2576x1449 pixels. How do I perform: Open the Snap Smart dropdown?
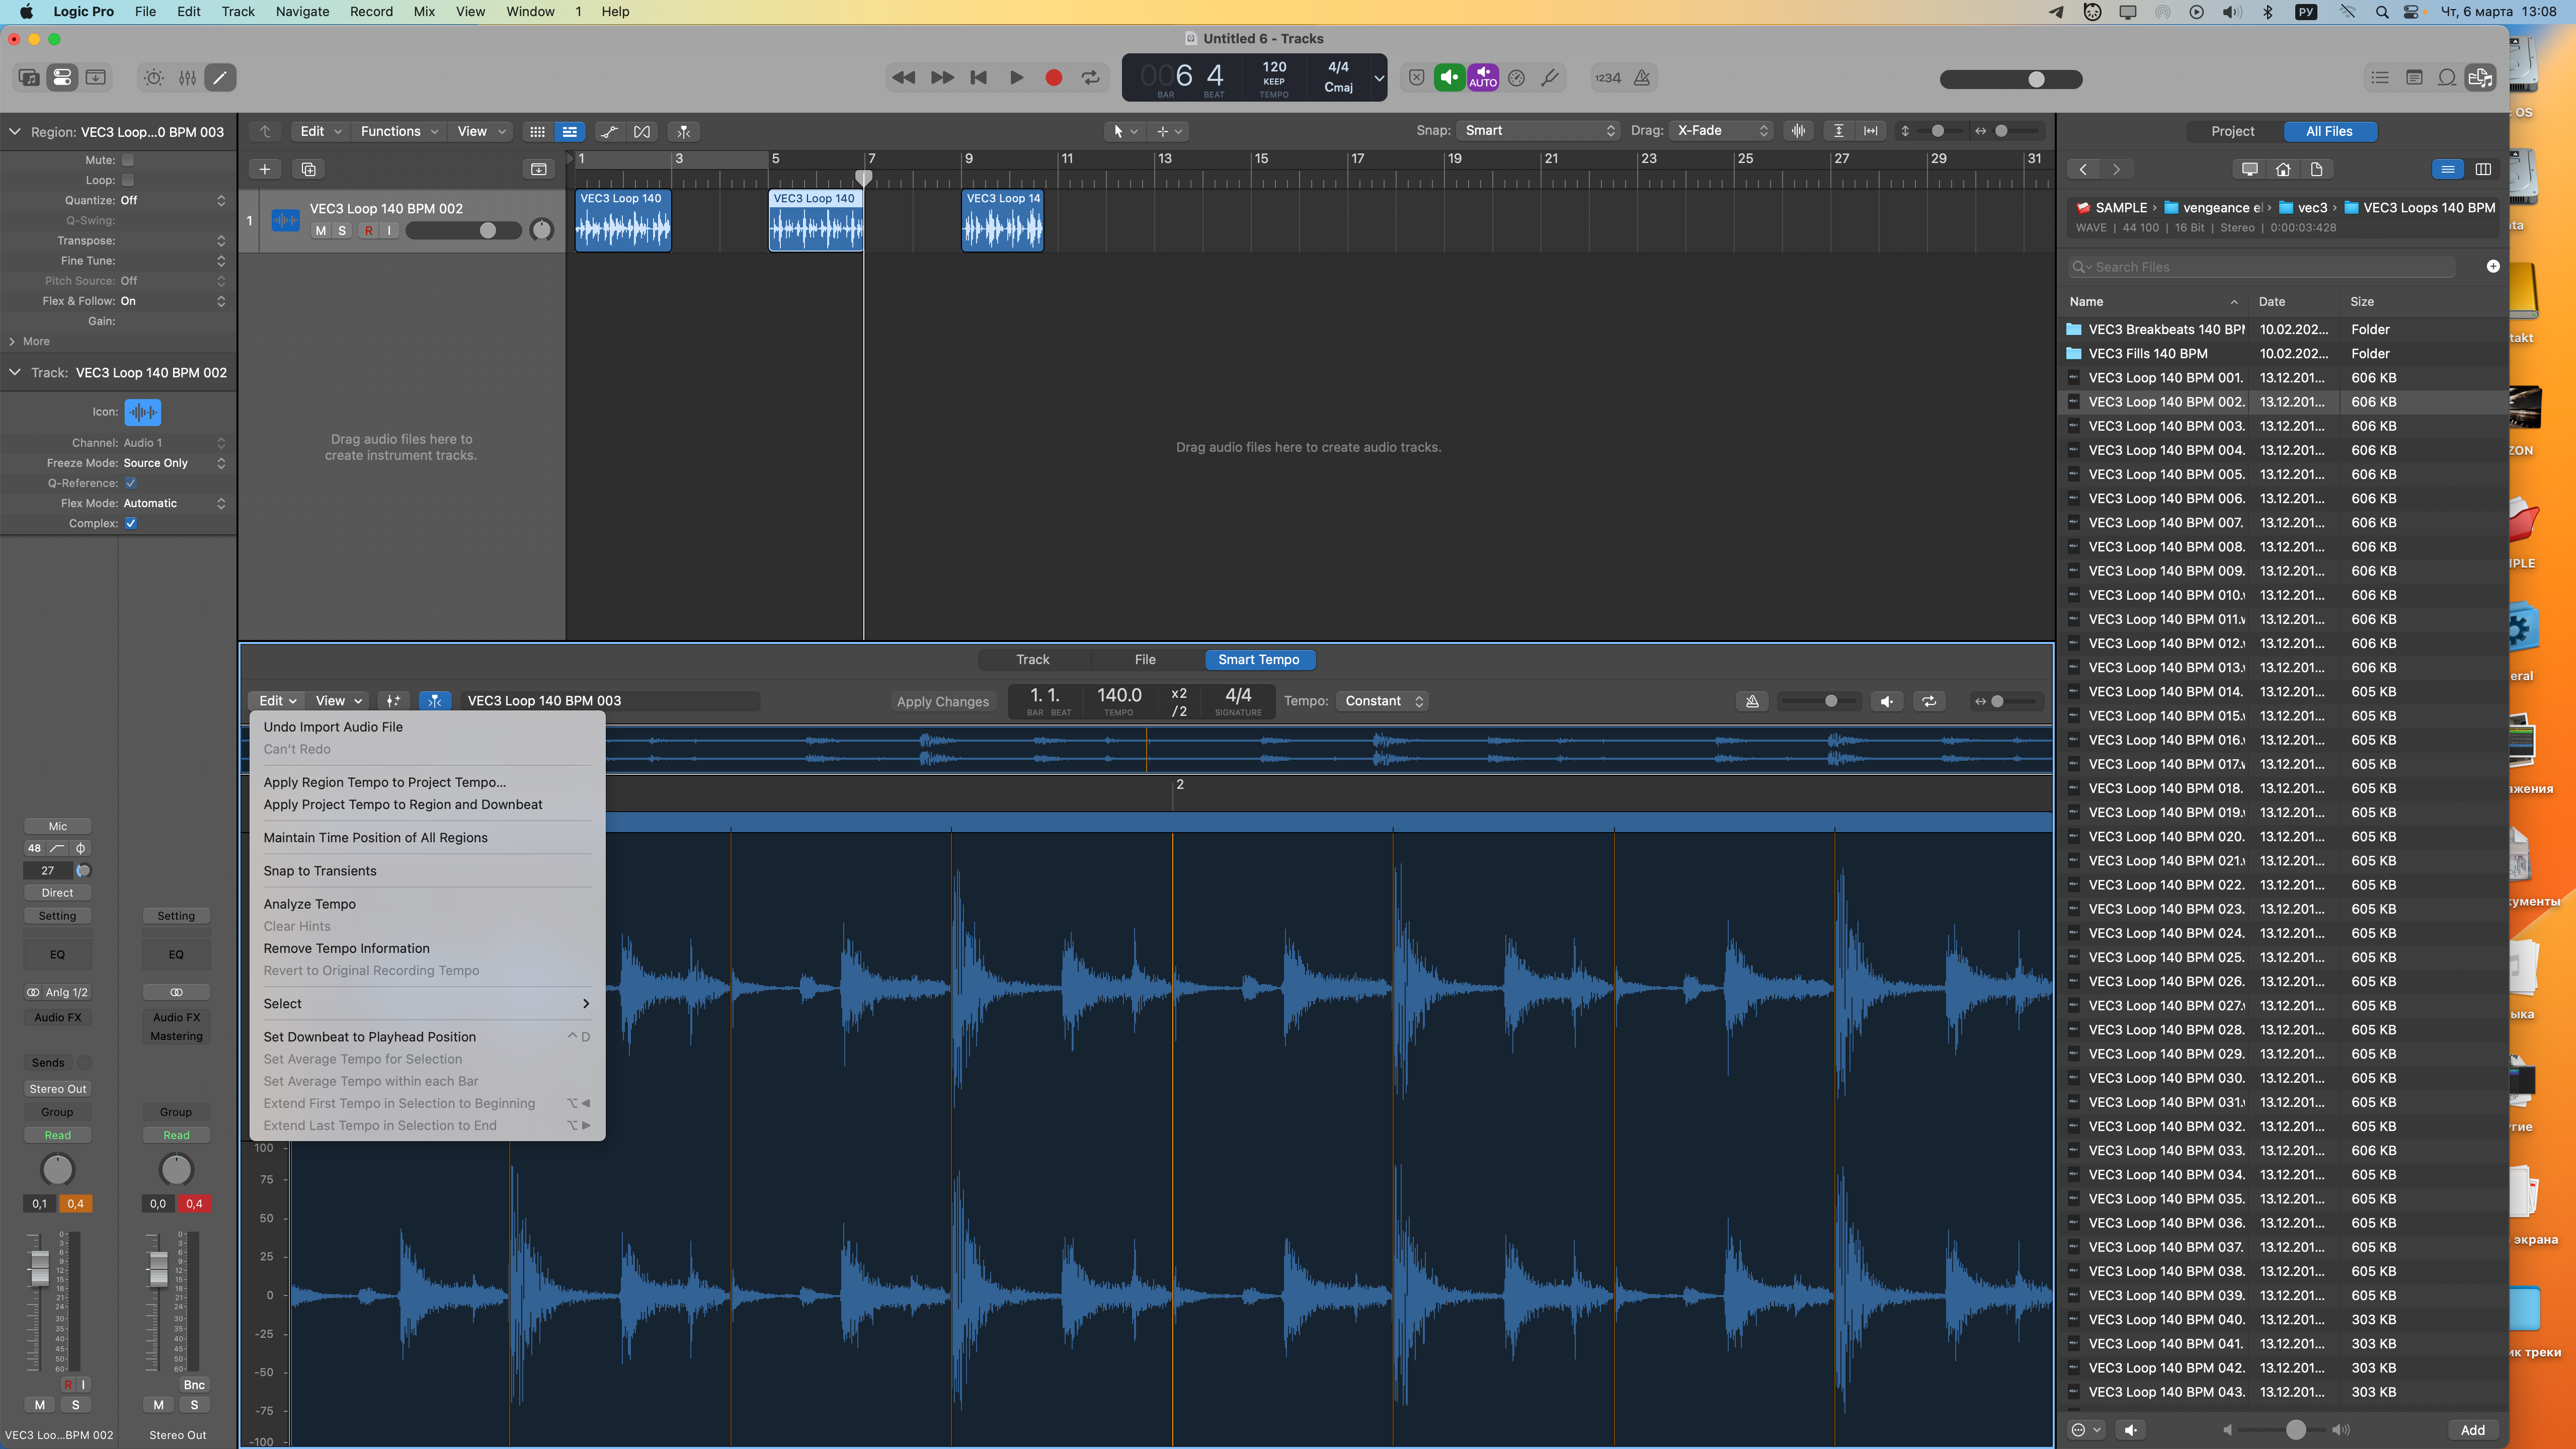(1538, 131)
